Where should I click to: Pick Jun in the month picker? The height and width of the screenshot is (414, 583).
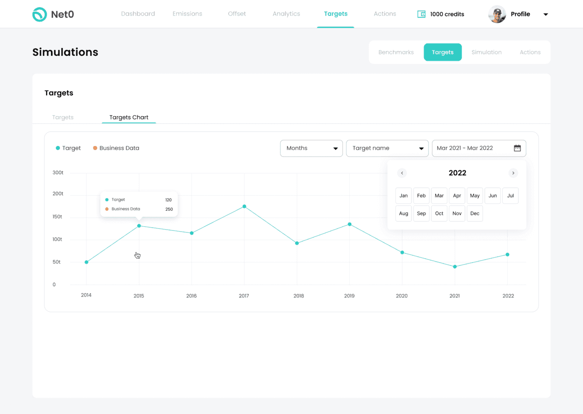pos(493,196)
